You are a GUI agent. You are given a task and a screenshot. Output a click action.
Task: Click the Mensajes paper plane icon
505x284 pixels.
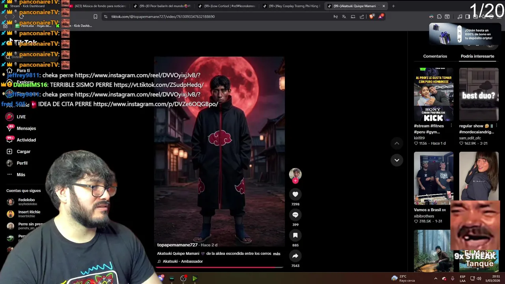[x=9, y=128]
